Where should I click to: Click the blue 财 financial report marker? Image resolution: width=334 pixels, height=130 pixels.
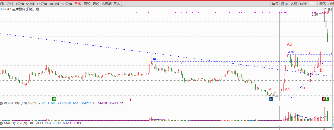[x=271, y=99]
